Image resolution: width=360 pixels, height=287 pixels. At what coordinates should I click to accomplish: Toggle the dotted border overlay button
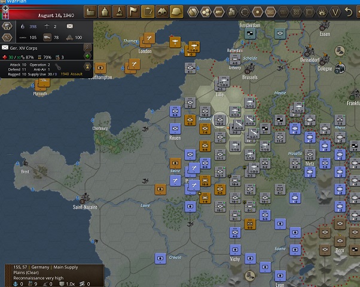[309, 12]
